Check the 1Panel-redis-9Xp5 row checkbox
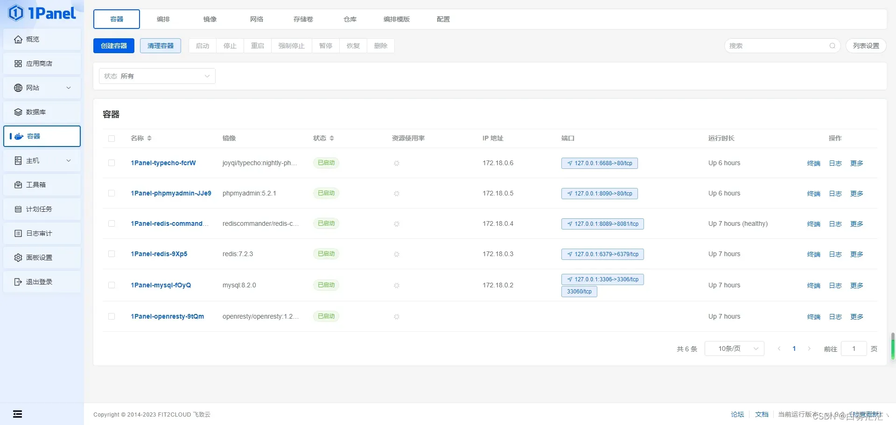 (112, 254)
